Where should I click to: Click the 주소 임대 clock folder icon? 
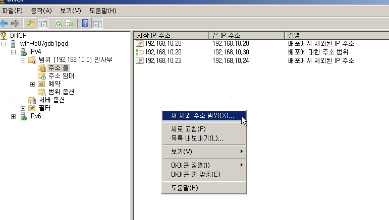[x=42, y=76]
